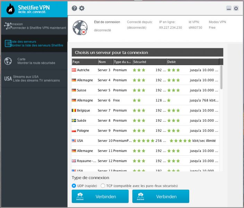
Task: Click 'kbit/sec illimité' debit value
Action: click(204, 141)
